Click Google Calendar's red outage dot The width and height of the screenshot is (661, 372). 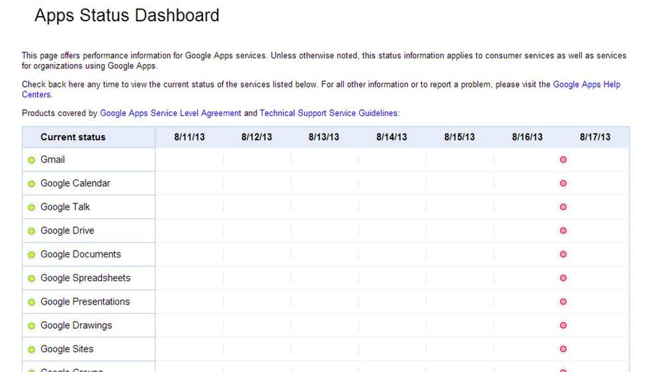pos(563,183)
